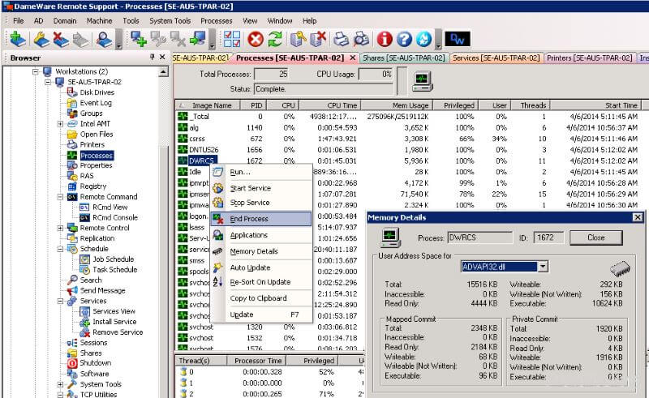
Task: Open RCmd Console tree item
Action: (114, 217)
